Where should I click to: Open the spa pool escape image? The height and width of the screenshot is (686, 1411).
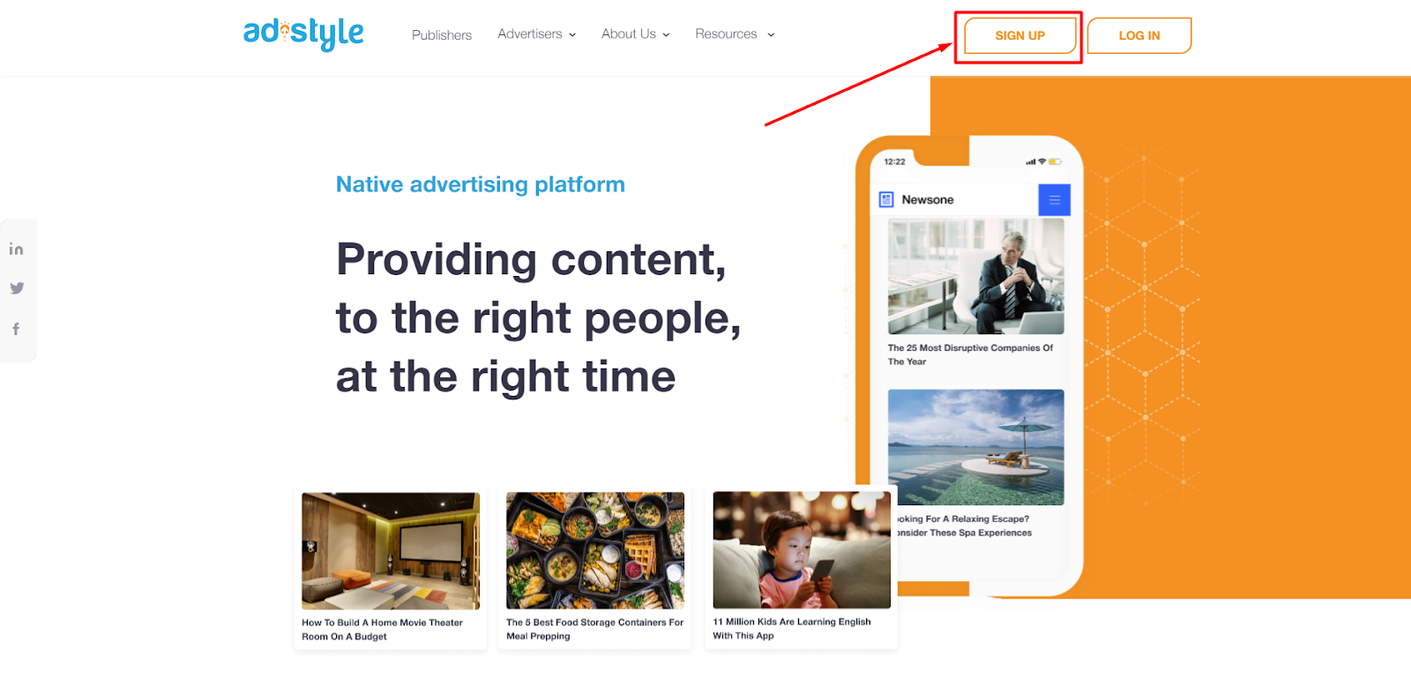(x=976, y=447)
